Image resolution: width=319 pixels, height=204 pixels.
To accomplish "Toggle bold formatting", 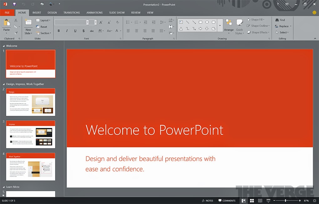I will [58, 31].
